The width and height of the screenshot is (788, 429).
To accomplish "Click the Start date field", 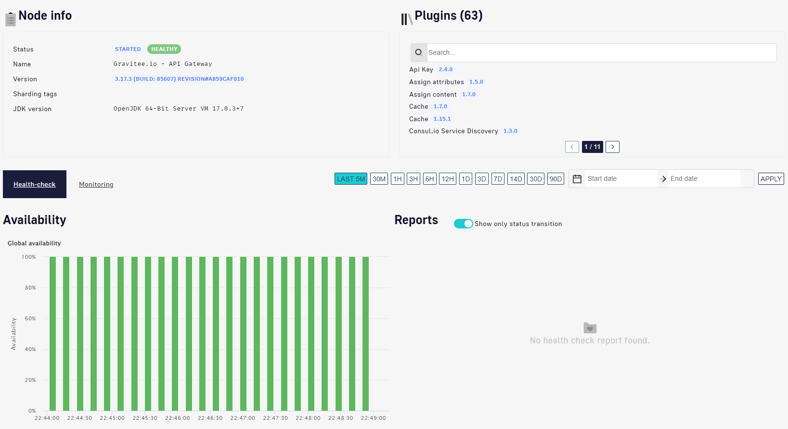I will tap(621, 178).
